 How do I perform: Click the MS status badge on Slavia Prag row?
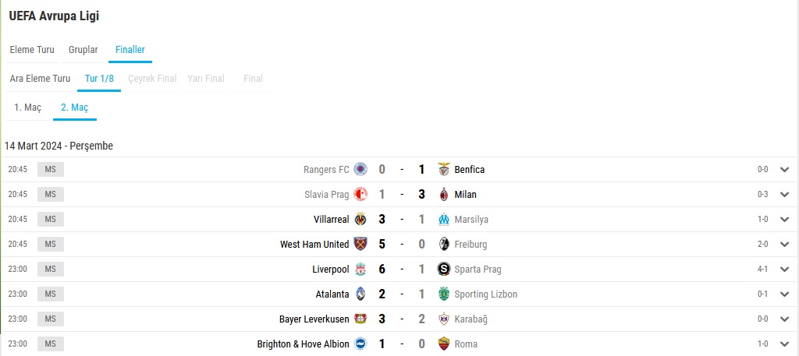pos(51,194)
